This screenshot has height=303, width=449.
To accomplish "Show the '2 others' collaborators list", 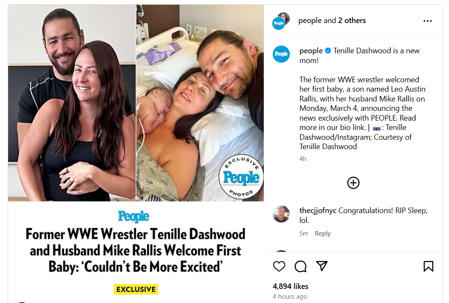I will [x=352, y=20].
